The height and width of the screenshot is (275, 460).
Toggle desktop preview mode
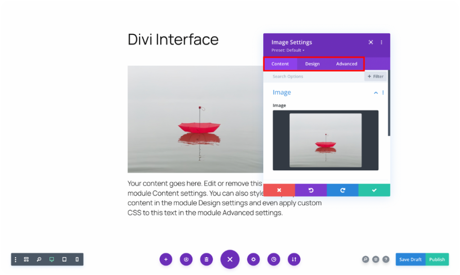51,259
